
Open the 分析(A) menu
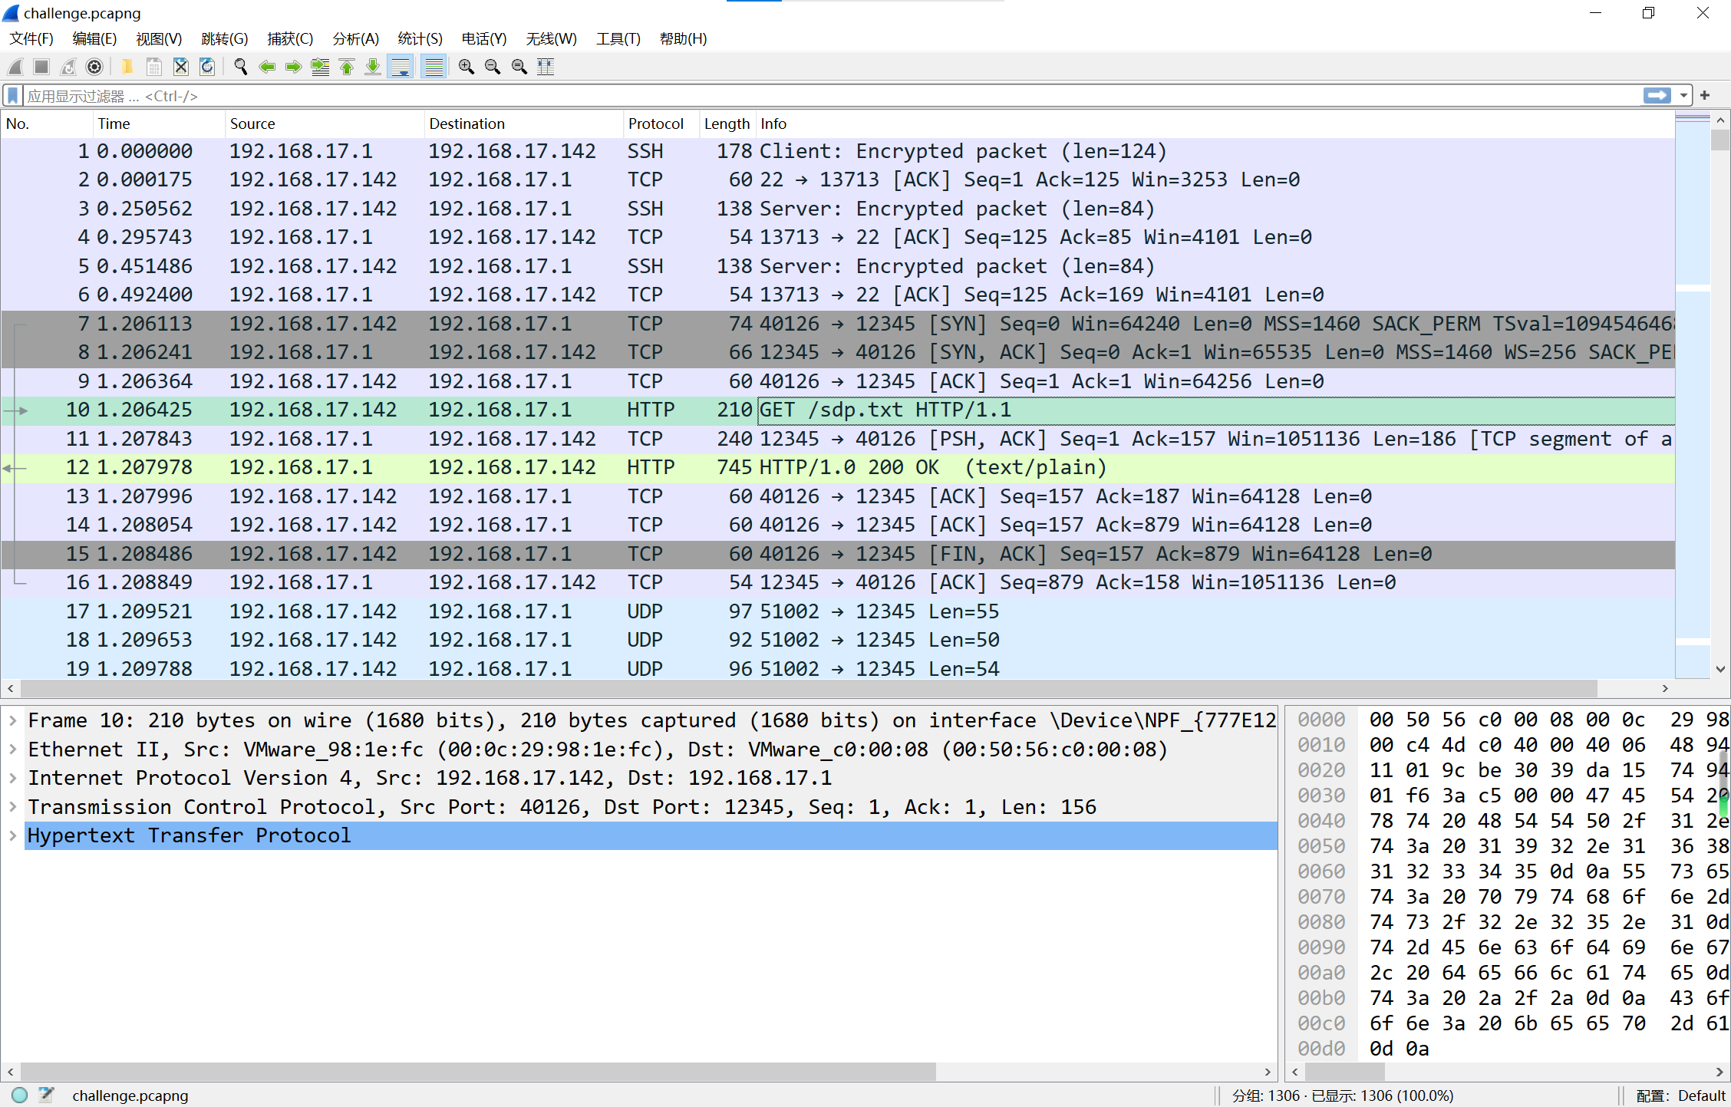355,39
